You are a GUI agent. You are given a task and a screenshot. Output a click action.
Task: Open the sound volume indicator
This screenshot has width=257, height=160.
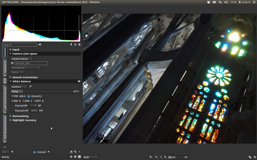tap(226, 2)
